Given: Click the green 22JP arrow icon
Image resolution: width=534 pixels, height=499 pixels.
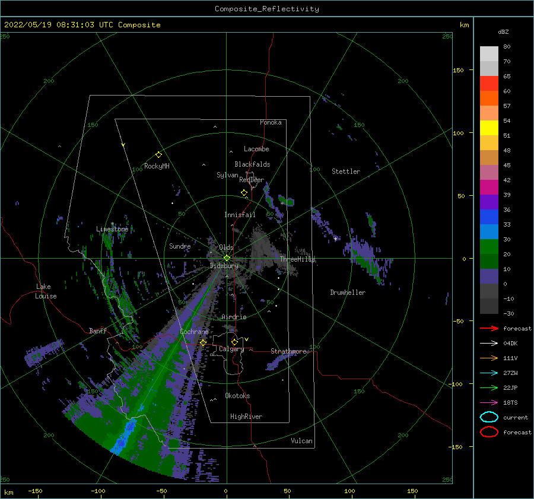Looking at the screenshot, I should point(489,387).
